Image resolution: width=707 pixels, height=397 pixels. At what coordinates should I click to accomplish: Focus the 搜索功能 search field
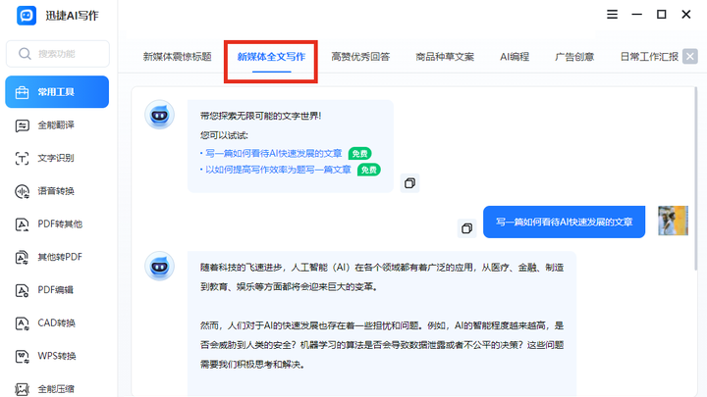point(58,54)
